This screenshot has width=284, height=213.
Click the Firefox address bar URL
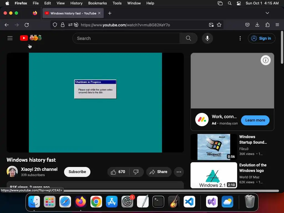pyautogui.click(x=125, y=25)
